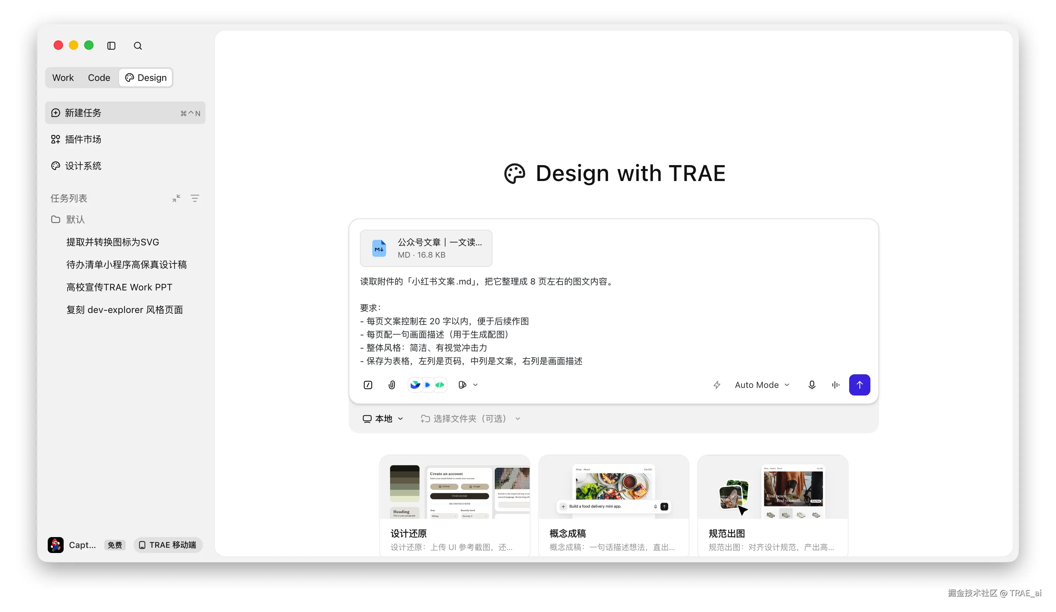Click into the prompt text area
Image resolution: width=1056 pixels, height=612 pixels.
(x=613, y=321)
